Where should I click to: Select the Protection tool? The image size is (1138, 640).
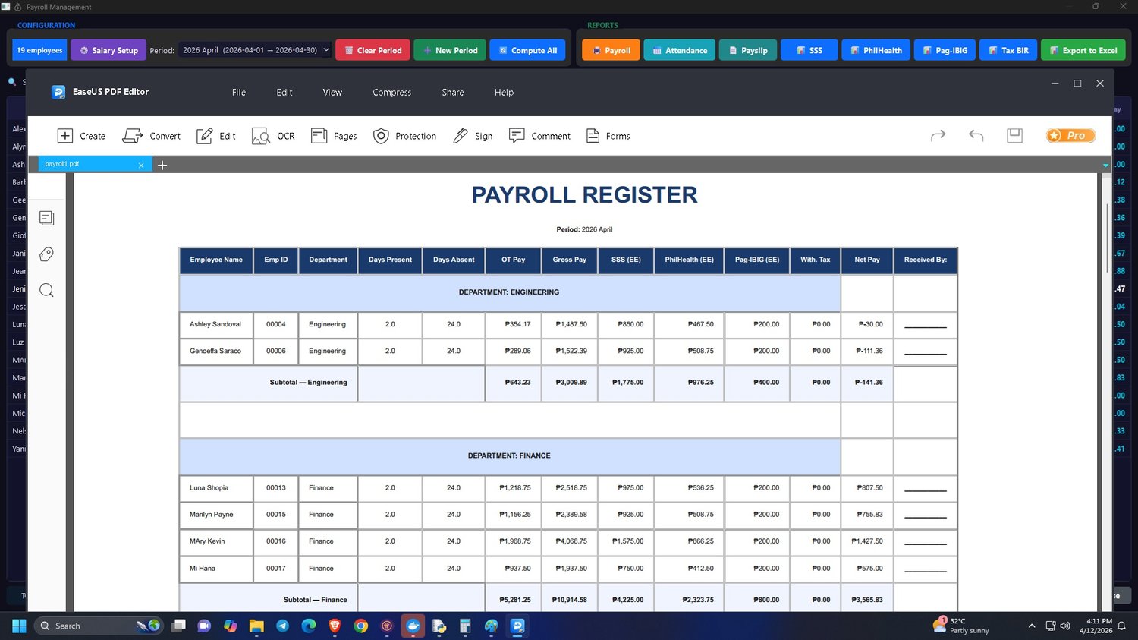[404, 136]
